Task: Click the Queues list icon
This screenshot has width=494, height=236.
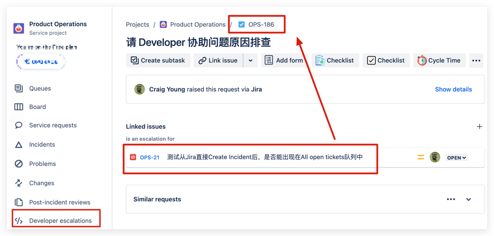Action: [x=19, y=89]
